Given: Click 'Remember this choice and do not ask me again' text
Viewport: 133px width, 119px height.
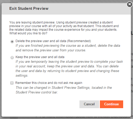Looking at the screenshot, I should pos(49,83).
